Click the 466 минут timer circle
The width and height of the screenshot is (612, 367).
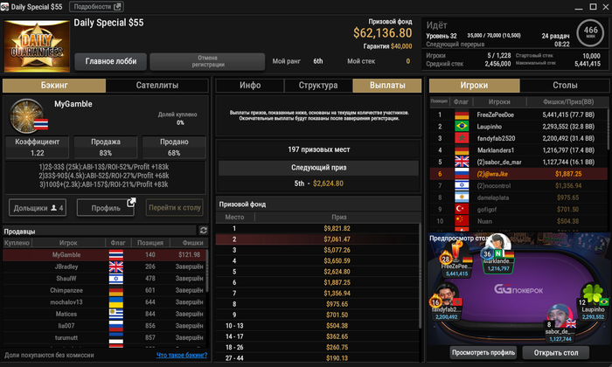click(x=590, y=32)
